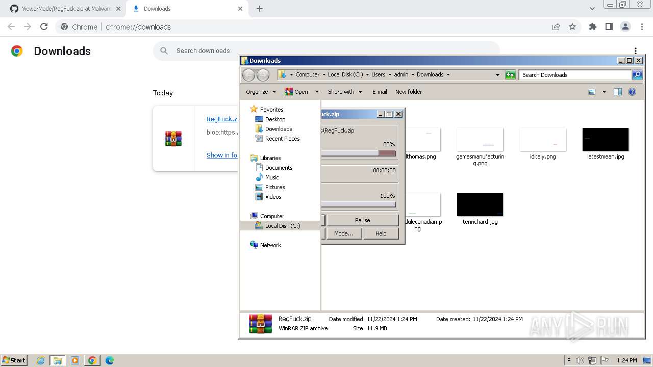Toggle Explorer preview pane icon
This screenshot has width=653, height=367.
(x=618, y=92)
